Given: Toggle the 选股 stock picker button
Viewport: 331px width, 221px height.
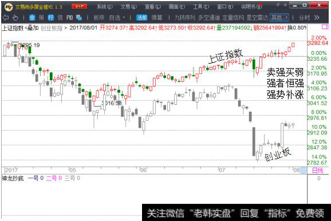Looking at the screenshot, I should [141, 18].
